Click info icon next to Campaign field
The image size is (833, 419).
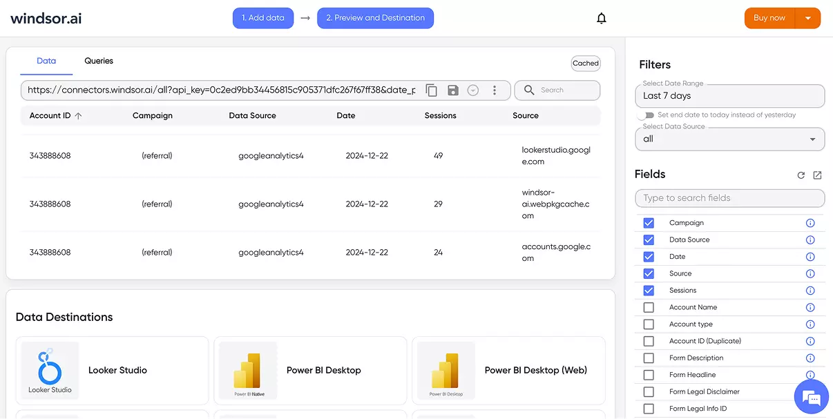coord(810,223)
